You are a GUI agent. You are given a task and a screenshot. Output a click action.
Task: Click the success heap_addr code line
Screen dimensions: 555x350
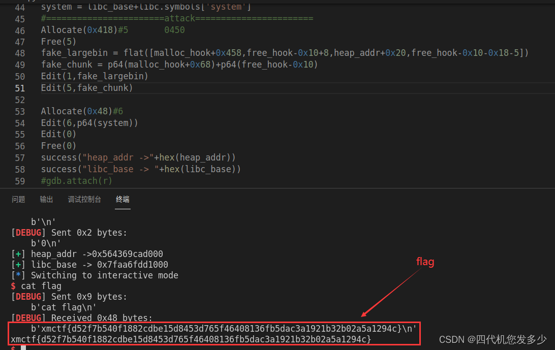138,158
